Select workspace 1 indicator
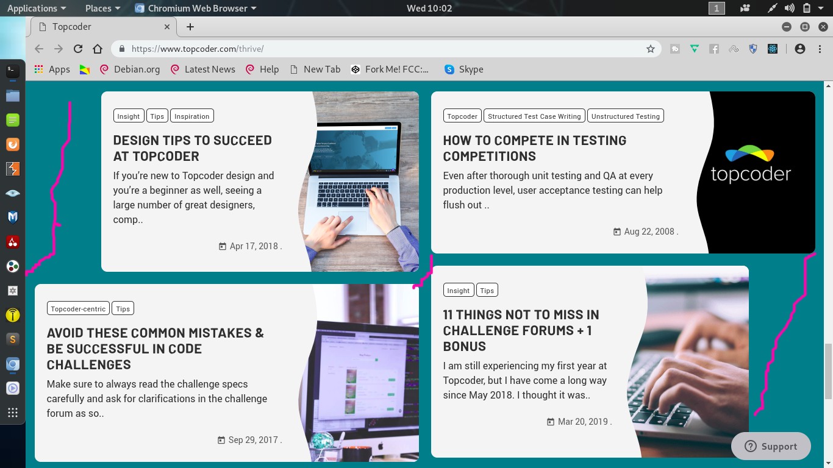The height and width of the screenshot is (468, 833). point(717,8)
